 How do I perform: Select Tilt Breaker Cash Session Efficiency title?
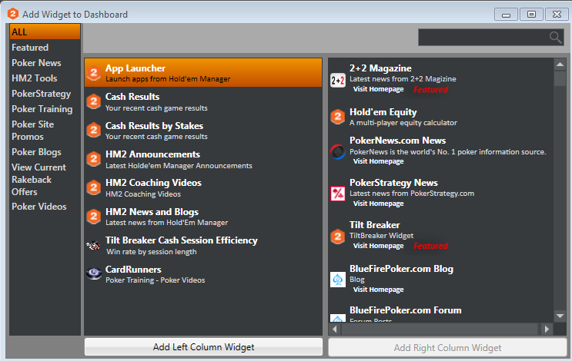(182, 240)
